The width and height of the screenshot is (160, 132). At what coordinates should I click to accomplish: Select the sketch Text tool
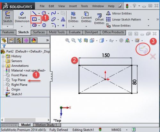[x=63, y=19]
